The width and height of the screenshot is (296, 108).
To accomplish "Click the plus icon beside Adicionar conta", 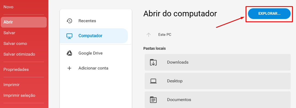I will (69, 68).
